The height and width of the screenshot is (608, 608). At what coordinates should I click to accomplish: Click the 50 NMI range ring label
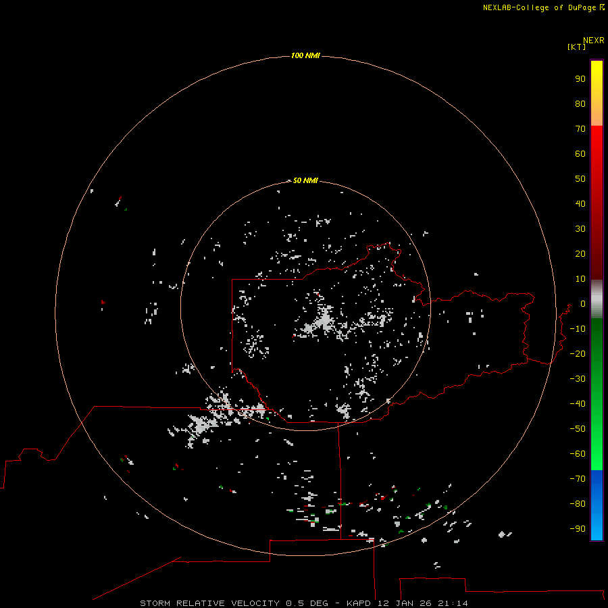point(305,180)
